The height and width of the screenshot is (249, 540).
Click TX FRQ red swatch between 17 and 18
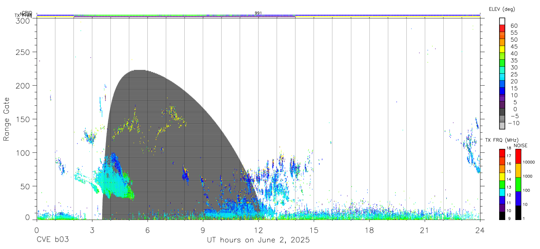[502, 153]
